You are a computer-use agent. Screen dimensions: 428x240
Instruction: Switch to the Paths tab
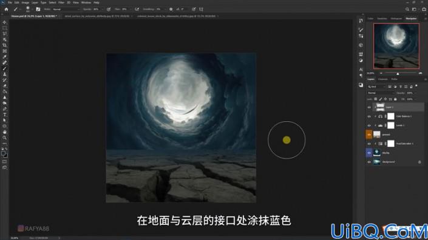395,79
